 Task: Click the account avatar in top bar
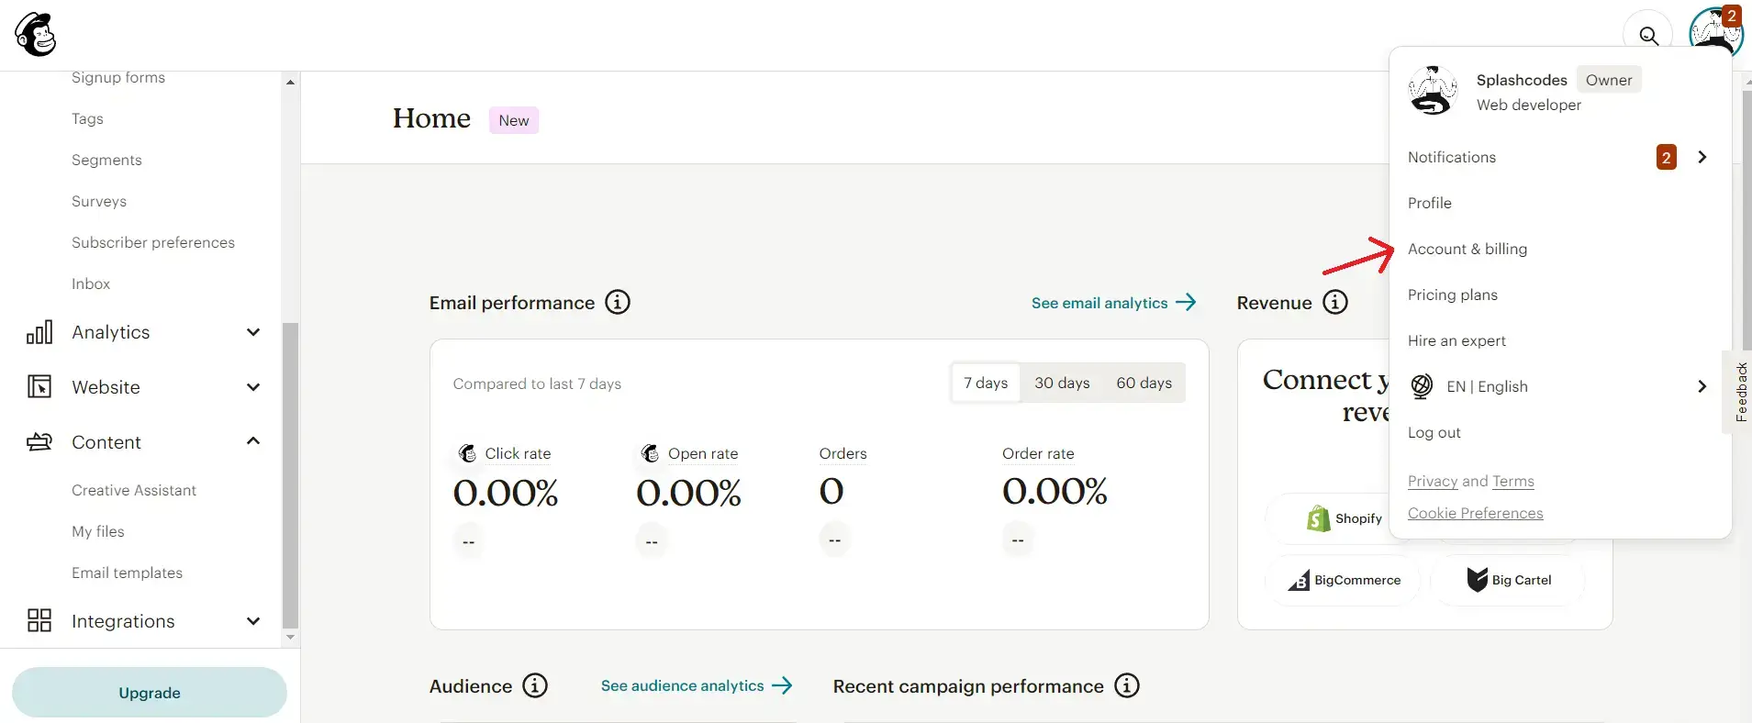(1715, 31)
